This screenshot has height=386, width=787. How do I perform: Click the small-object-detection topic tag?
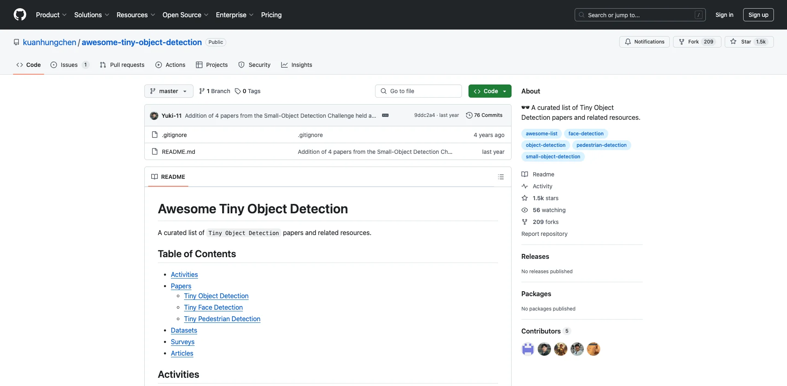point(553,157)
